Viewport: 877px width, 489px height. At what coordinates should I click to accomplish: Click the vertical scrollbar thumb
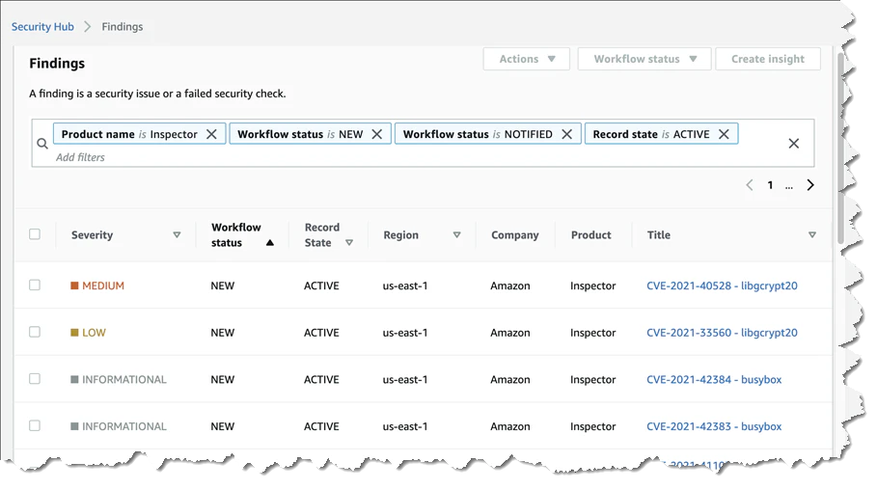(840, 149)
